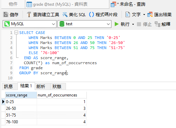Click the END AS score_range line
Viewport: 176px width, 128px height.
coord(46,58)
